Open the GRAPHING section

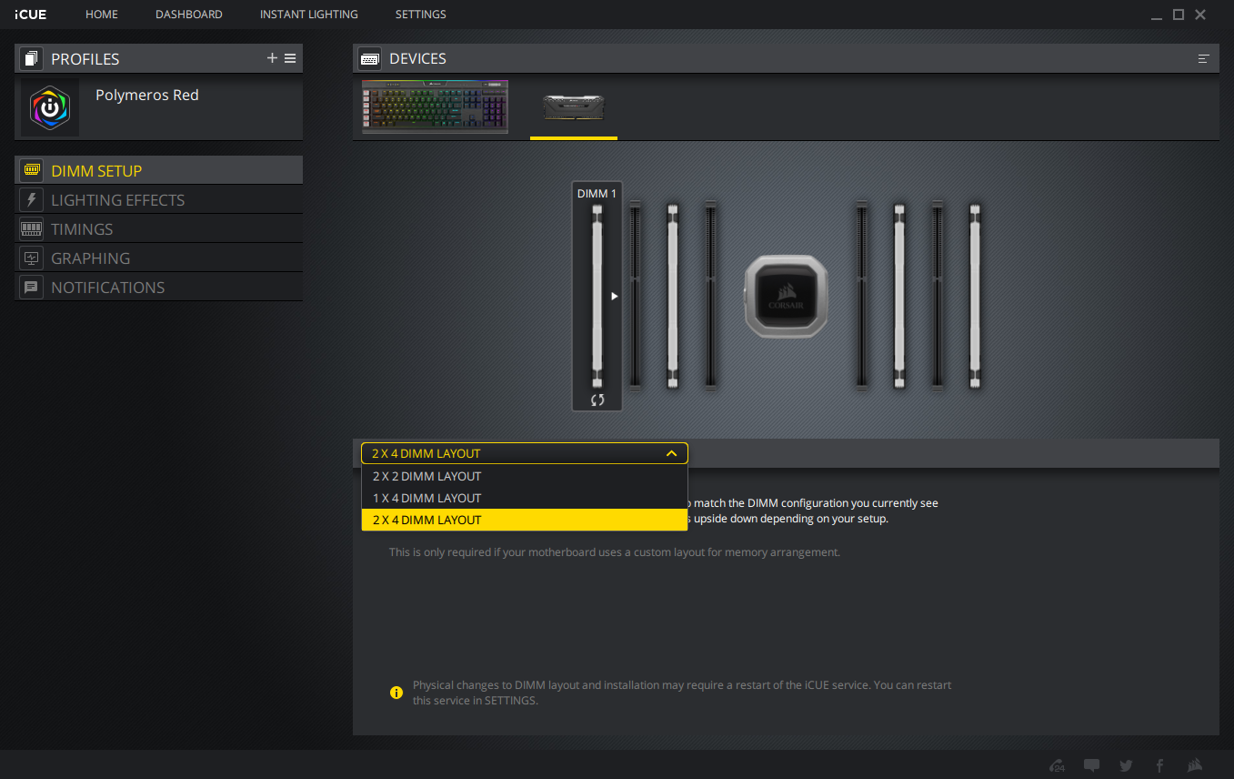pyautogui.click(x=159, y=258)
